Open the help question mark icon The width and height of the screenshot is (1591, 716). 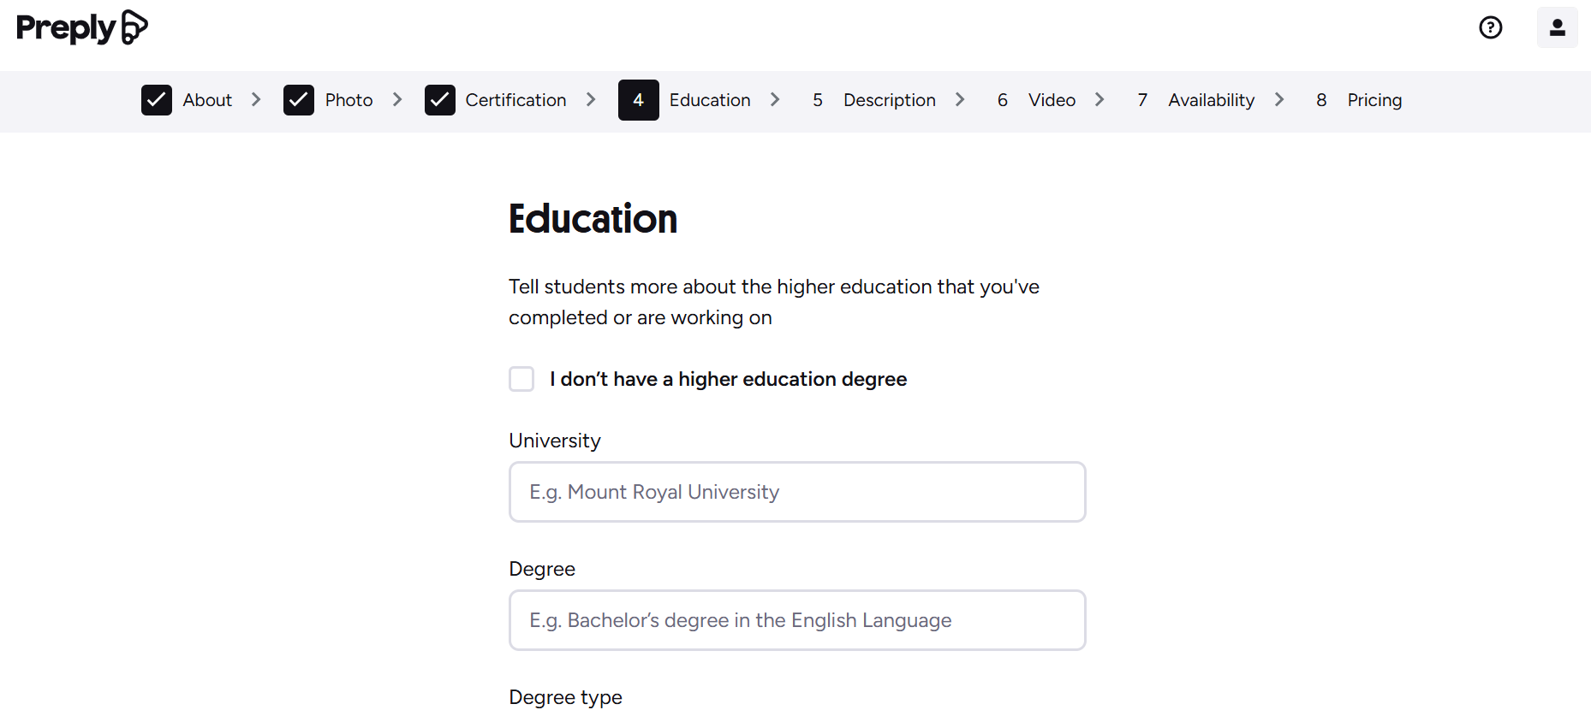[x=1491, y=27]
